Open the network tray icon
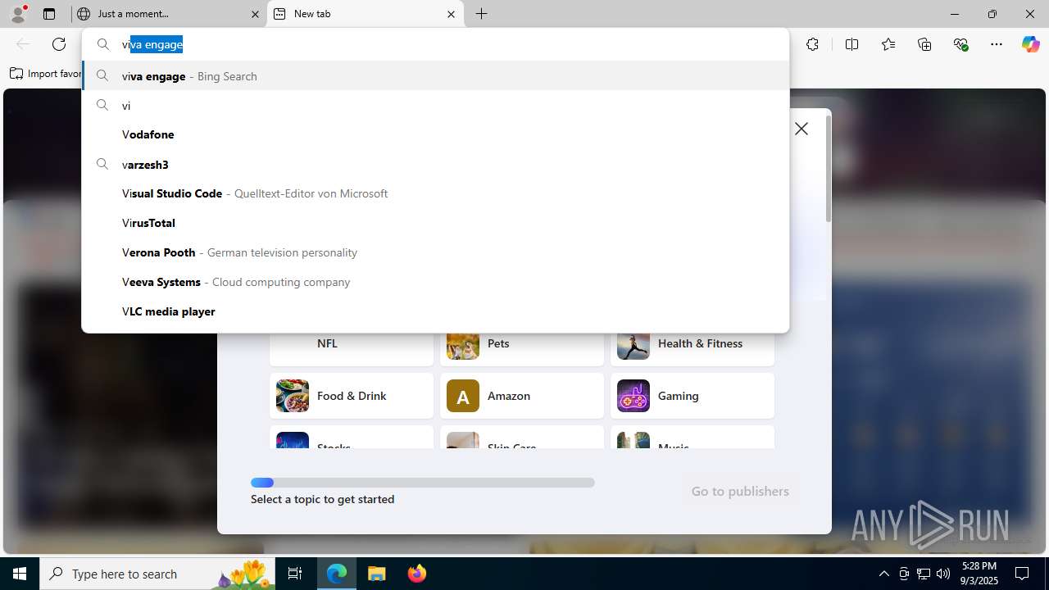This screenshot has width=1049, height=590. 924,574
